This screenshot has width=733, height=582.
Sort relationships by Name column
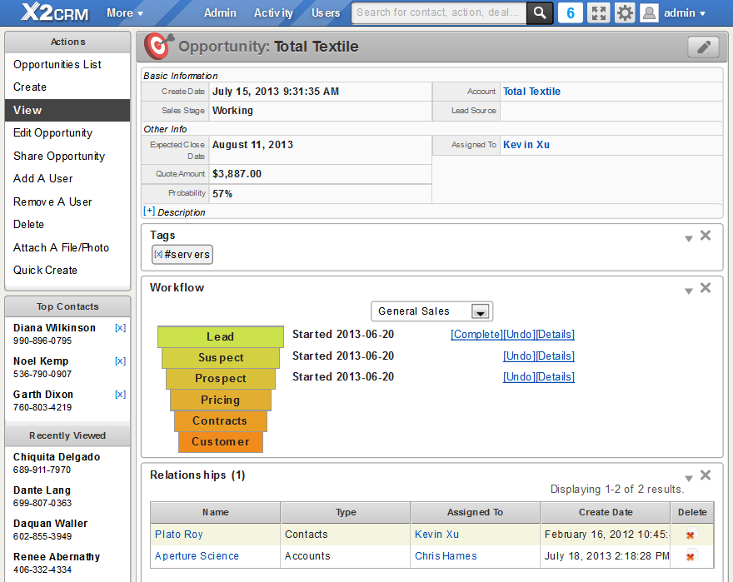coord(216,512)
